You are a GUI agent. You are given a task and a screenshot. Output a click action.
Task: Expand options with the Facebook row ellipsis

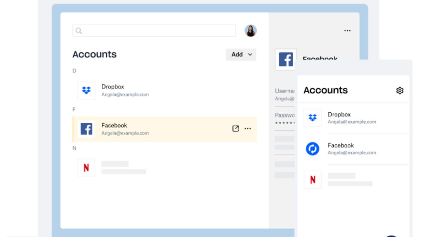[248, 129]
